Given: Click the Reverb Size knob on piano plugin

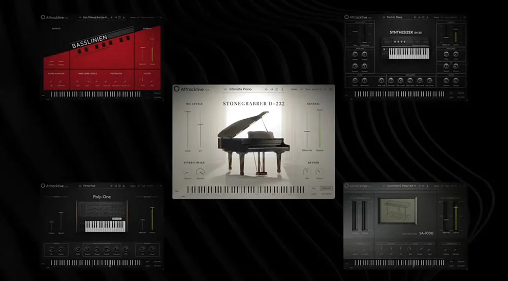Looking at the screenshot, I should click(307, 172).
